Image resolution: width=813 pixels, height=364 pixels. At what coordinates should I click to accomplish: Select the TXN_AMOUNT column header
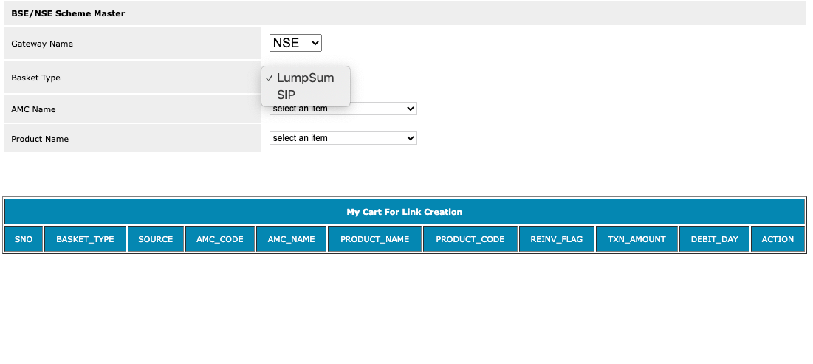[637, 239]
